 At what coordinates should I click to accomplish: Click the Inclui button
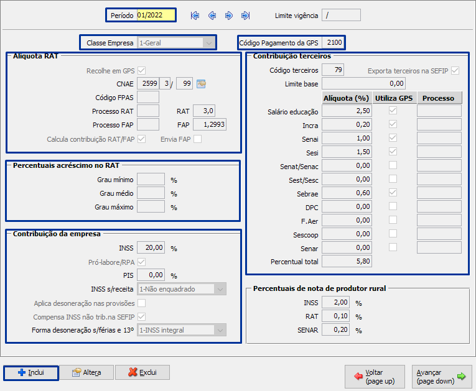click(x=31, y=372)
